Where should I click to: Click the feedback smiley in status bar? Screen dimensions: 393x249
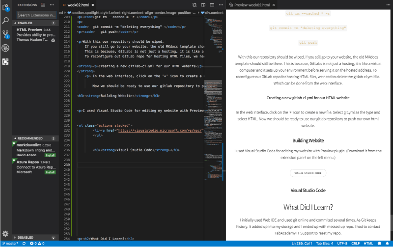[379, 244]
